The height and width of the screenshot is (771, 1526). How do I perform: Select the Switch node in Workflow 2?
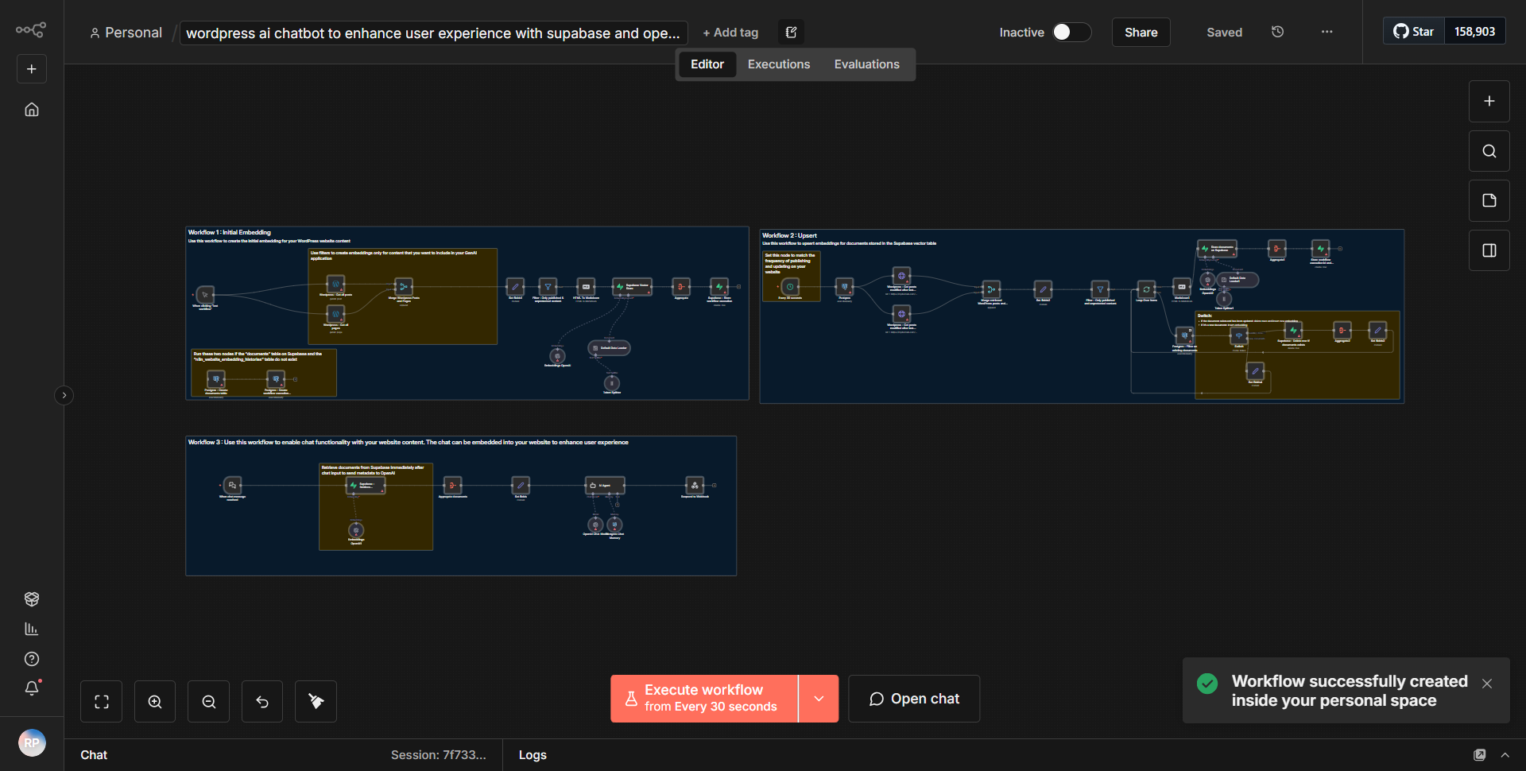coord(1239,335)
